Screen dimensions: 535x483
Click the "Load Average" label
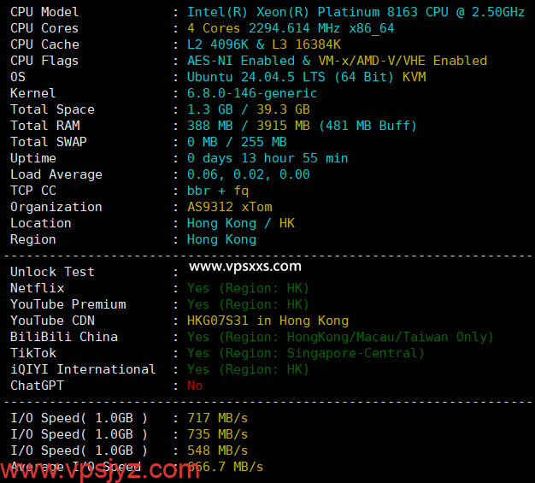56,174
